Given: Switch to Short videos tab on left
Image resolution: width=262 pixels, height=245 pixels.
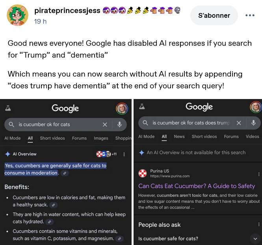Looking at the screenshot, I should pyautogui.click(x=52, y=138).
